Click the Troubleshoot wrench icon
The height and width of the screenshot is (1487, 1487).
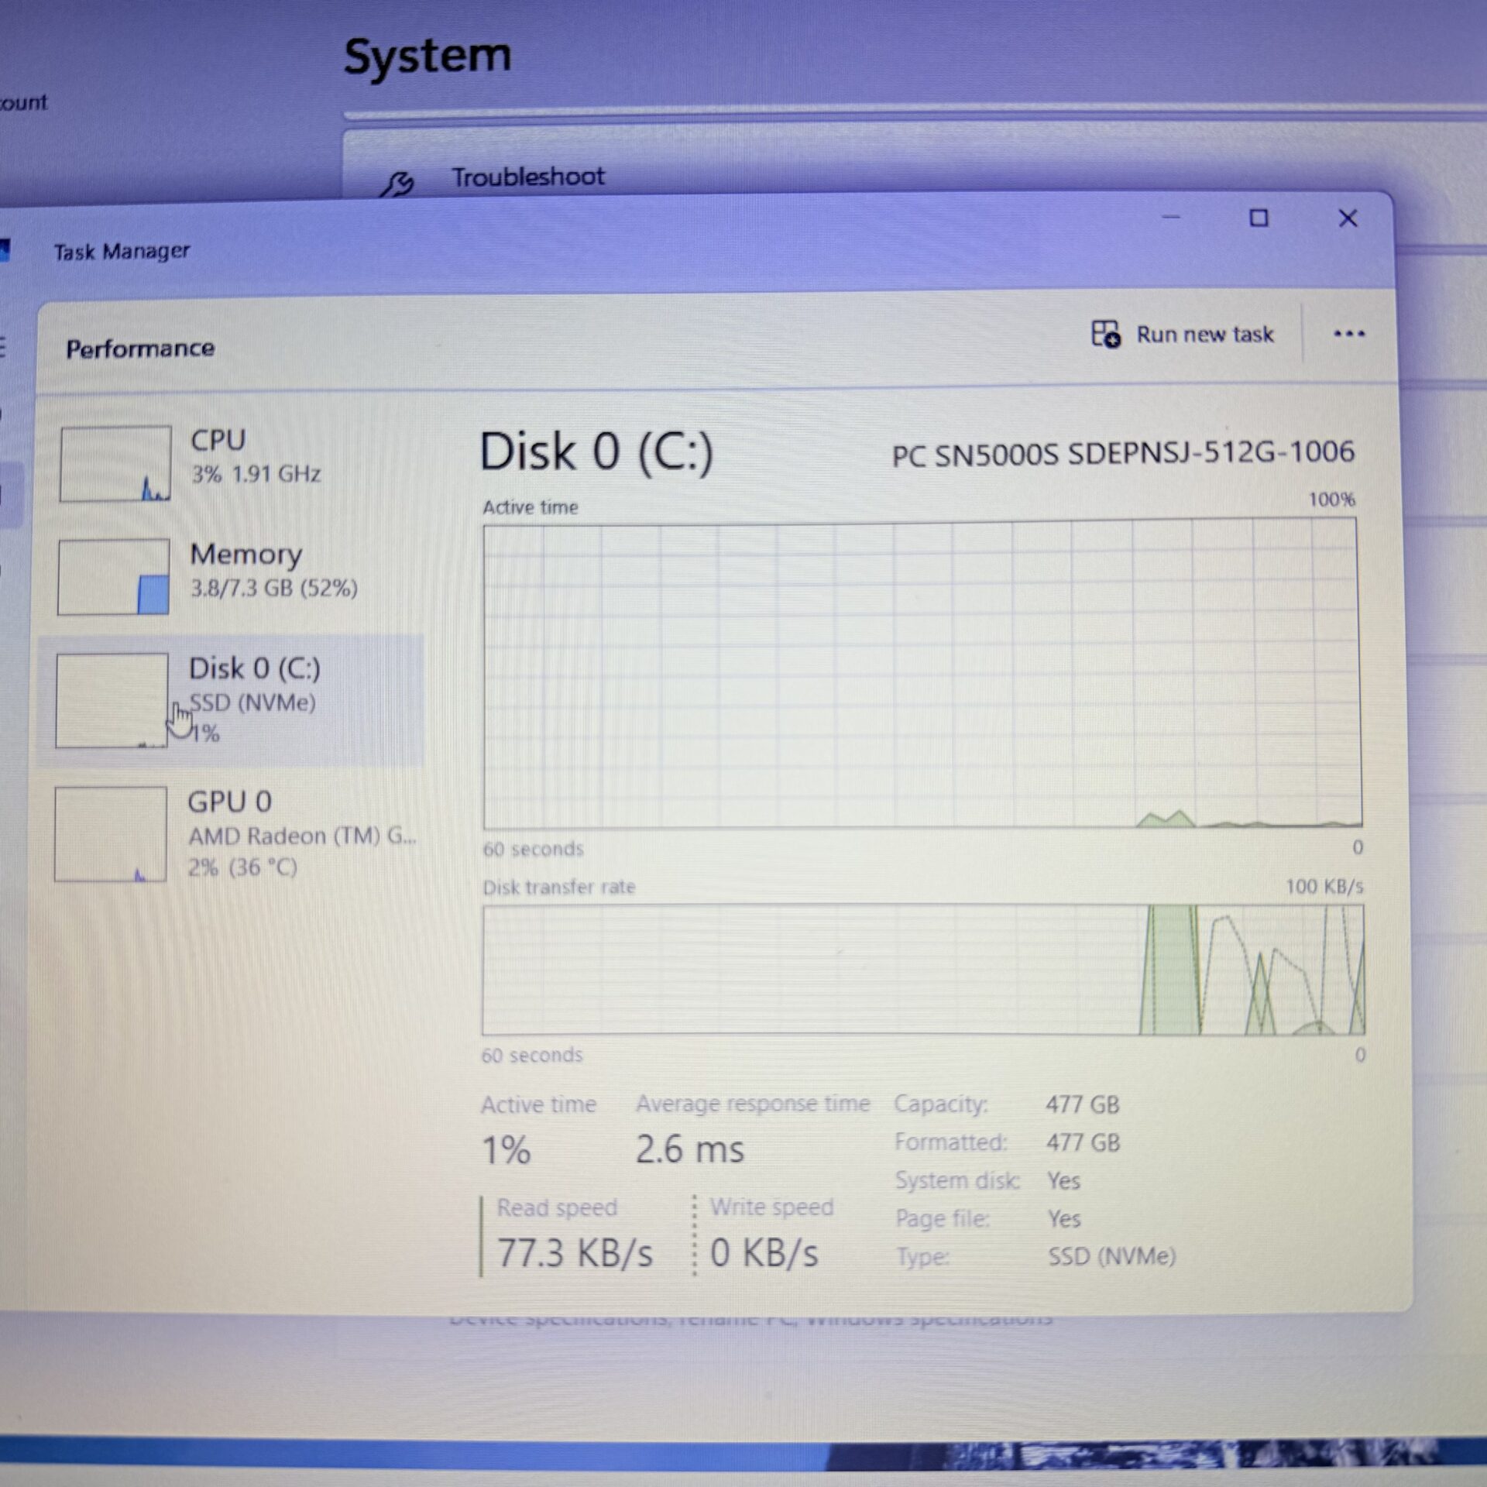click(397, 184)
